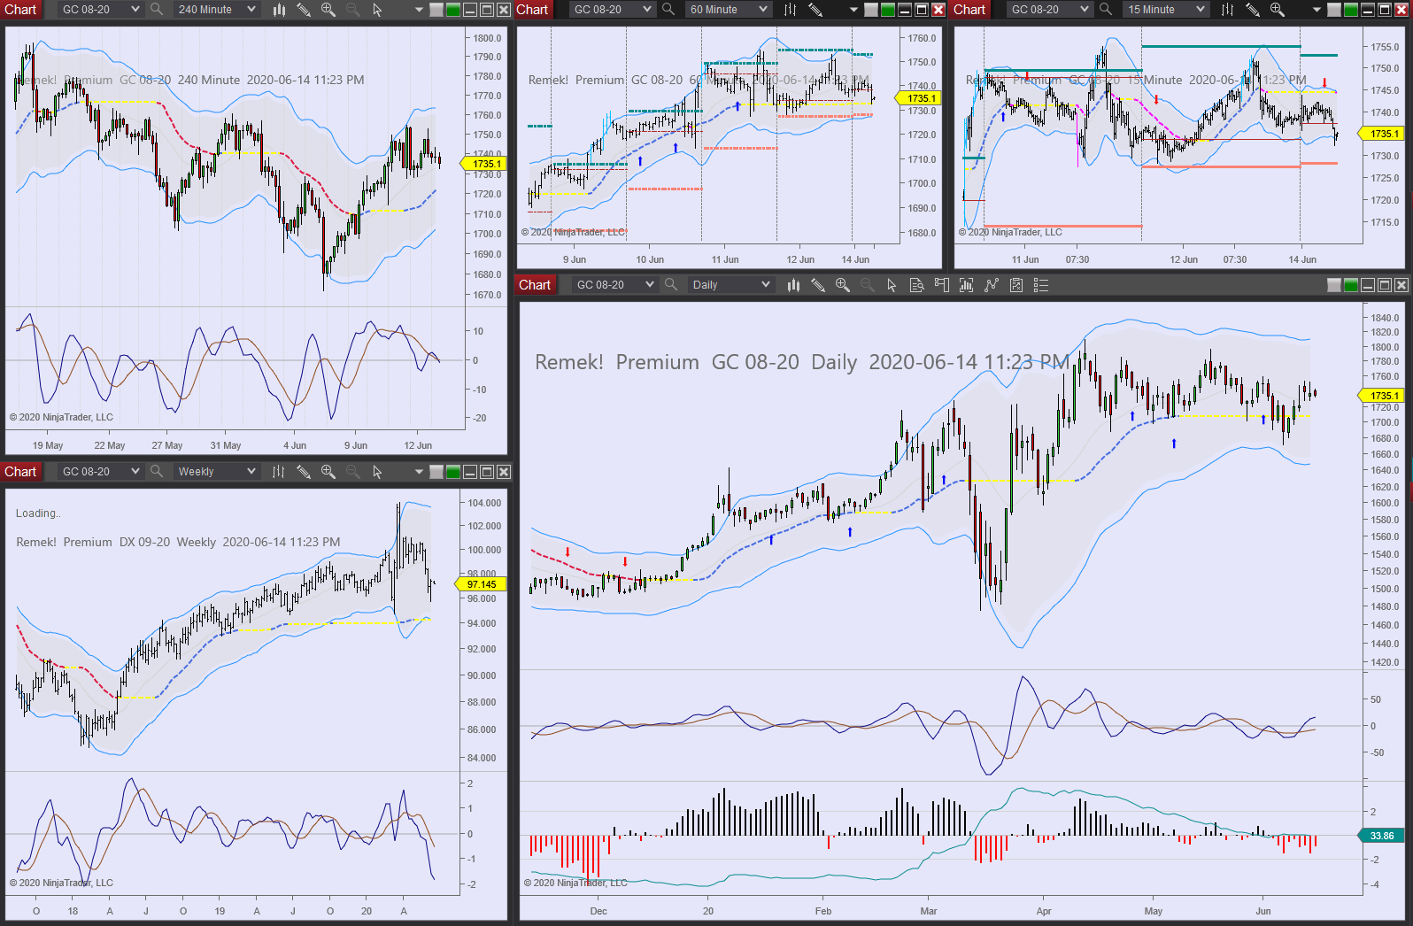The image size is (1413, 926).
Task: Open Indicators icon in Daily chart
Action: click(x=966, y=285)
